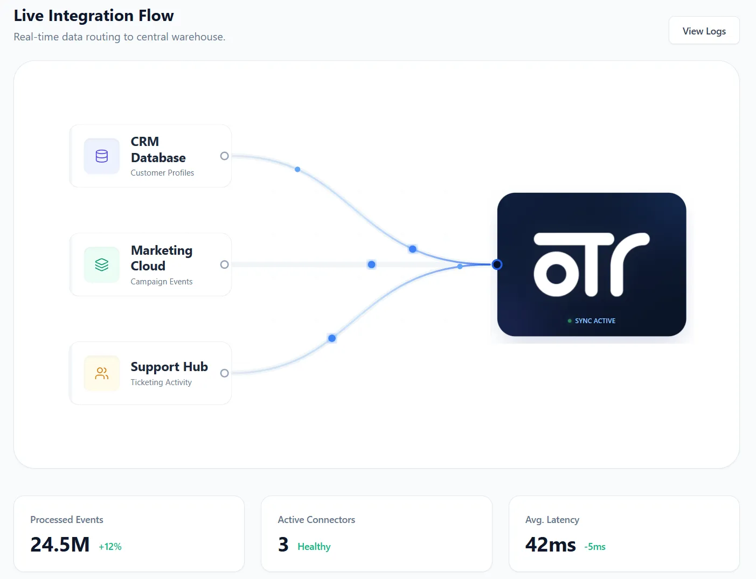Image resolution: width=756 pixels, height=579 pixels.
Task: Select the Marketing Cloud output port
Action: (225, 264)
